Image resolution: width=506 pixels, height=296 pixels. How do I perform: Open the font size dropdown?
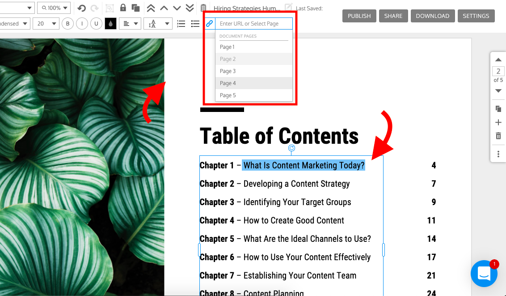pyautogui.click(x=46, y=24)
